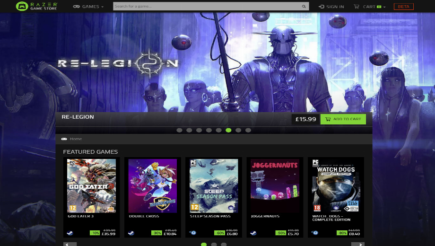Click the gamepad icon beside Home
This screenshot has height=246, width=435.
[64, 139]
